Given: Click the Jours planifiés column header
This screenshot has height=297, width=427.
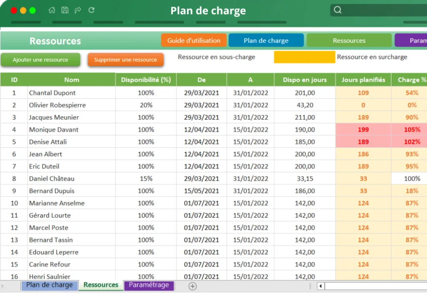Looking at the screenshot, I should (x=363, y=80).
